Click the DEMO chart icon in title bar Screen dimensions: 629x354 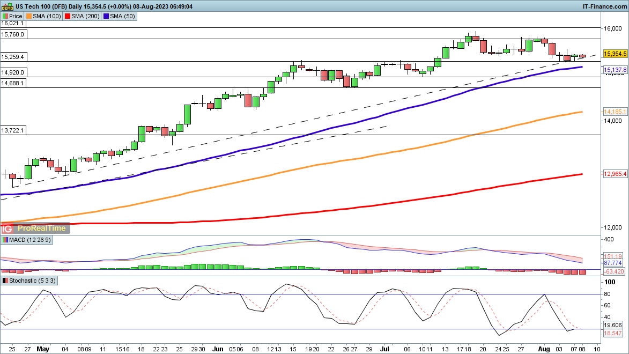pos(7,6)
